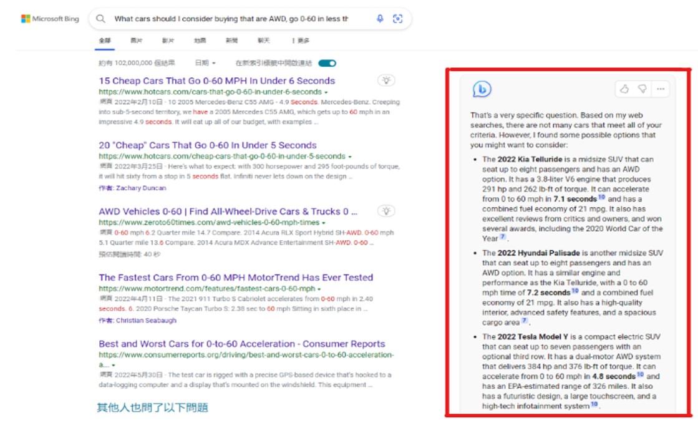Click citation 7 after World Car of the Year
Image resolution: width=698 pixels, height=423 pixels.
pyautogui.click(x=502, y=237)
